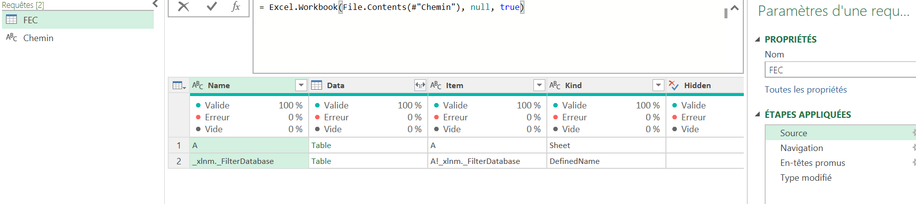Viewport: 916px width, 204px height.
Task: Confirm the formula with the checkmark icon
Action: (x=212, y=7)
